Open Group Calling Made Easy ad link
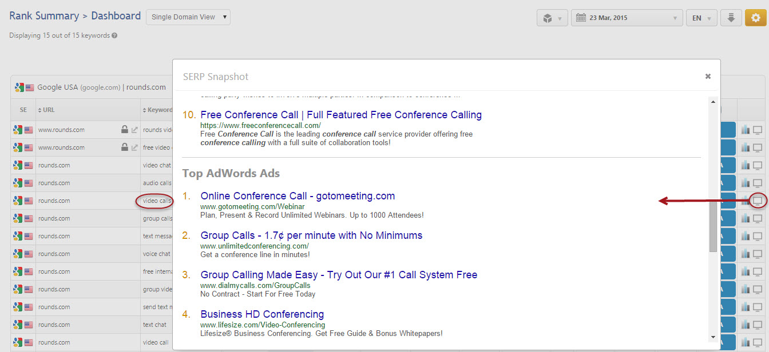The width and height of the screenshot is (769, 352). point(339,275)
